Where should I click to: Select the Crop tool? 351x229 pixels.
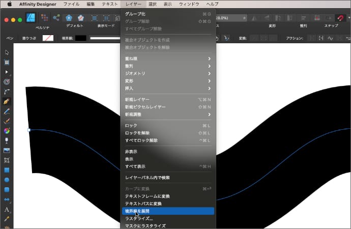(7, 160)
